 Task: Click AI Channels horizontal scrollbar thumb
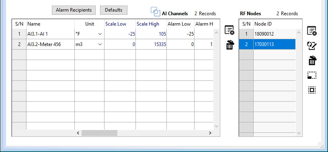pos(100,133)
